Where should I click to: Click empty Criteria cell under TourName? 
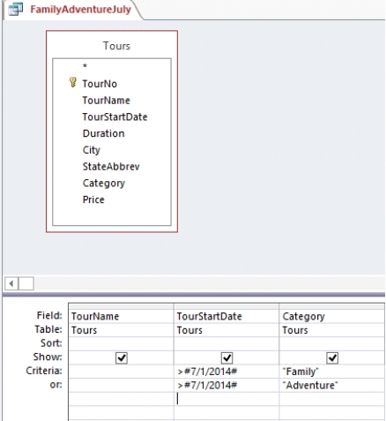(x=121, y=372)
